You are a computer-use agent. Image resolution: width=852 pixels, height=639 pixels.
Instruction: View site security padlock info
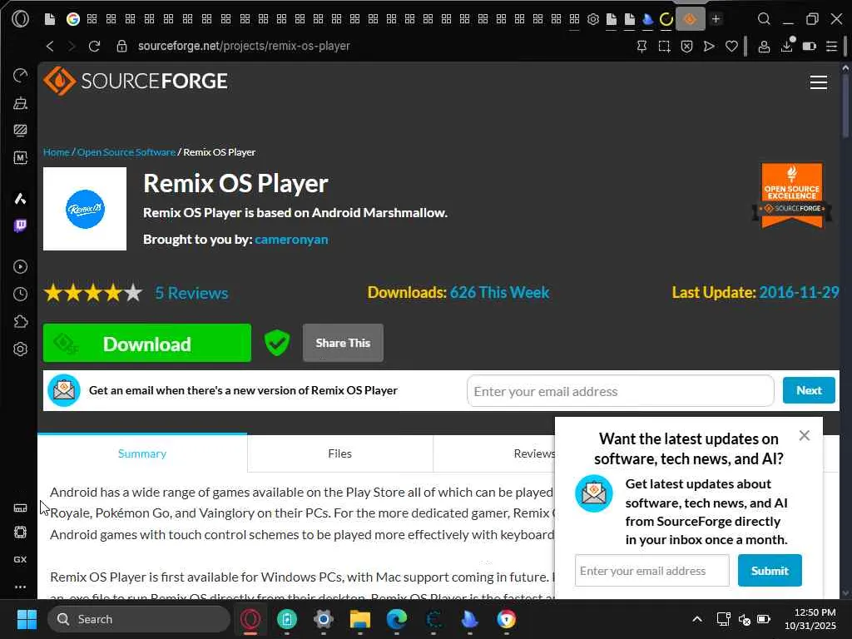coord(121,47)
